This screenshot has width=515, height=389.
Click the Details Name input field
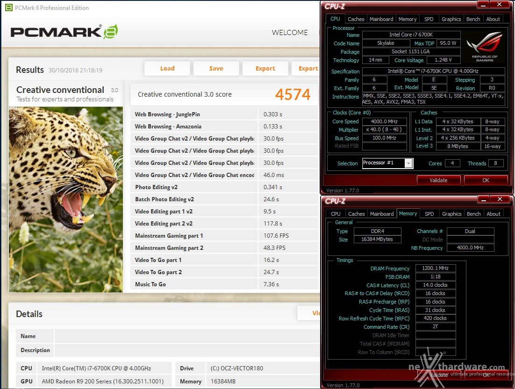click(187, 336)
